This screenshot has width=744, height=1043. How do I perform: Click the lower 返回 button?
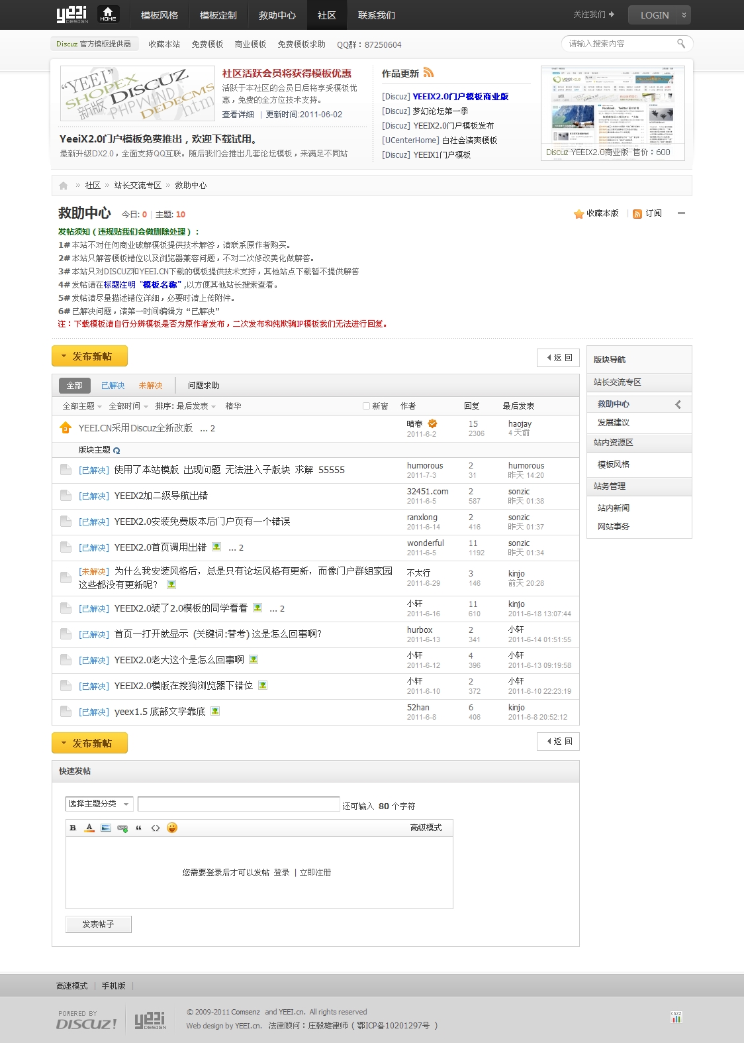pos(558,741)
